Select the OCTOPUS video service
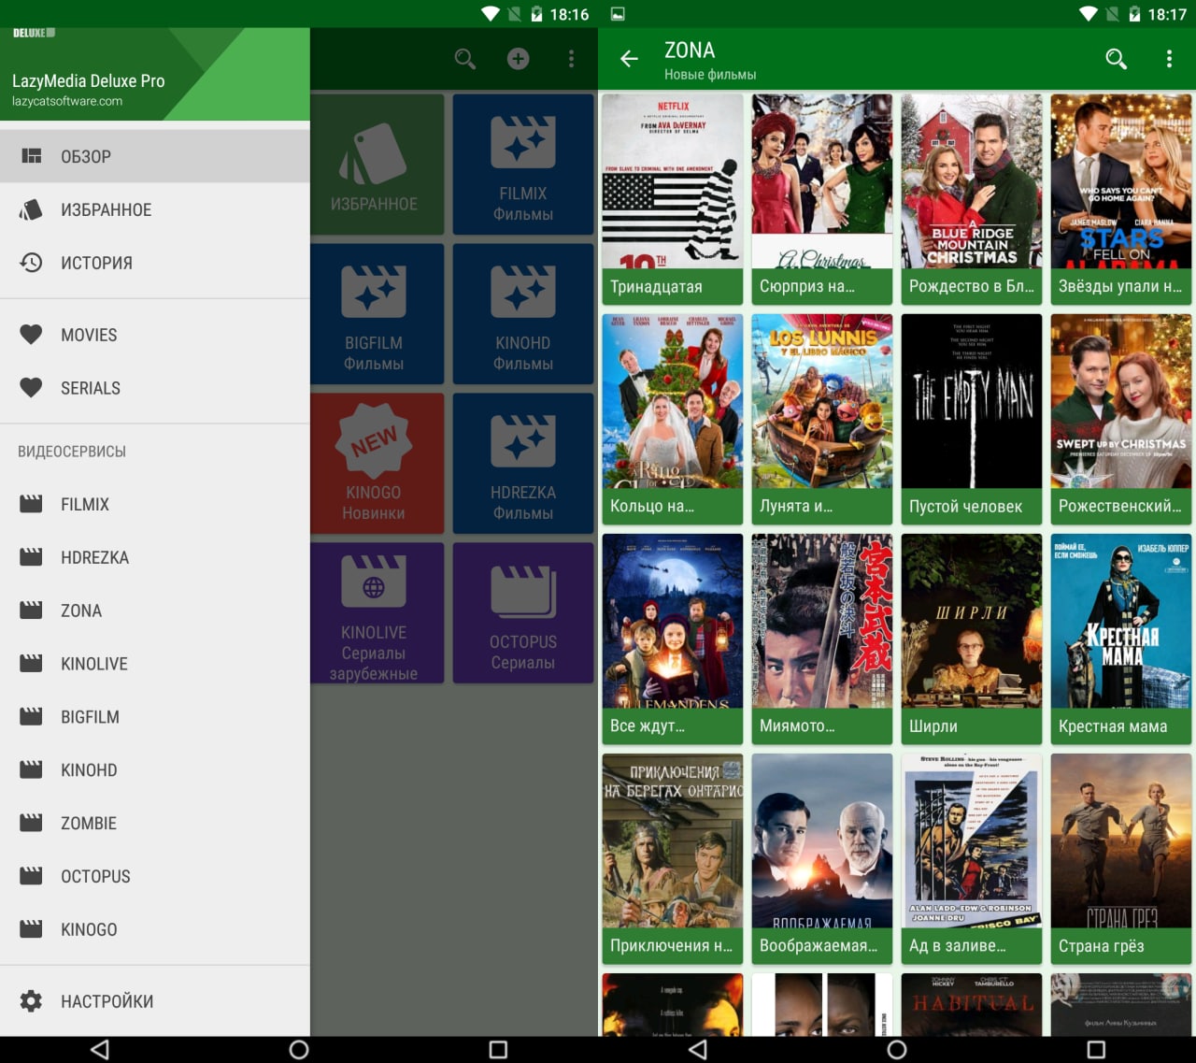This screenshot has height=1063, width=1196. tap(155, 877)
